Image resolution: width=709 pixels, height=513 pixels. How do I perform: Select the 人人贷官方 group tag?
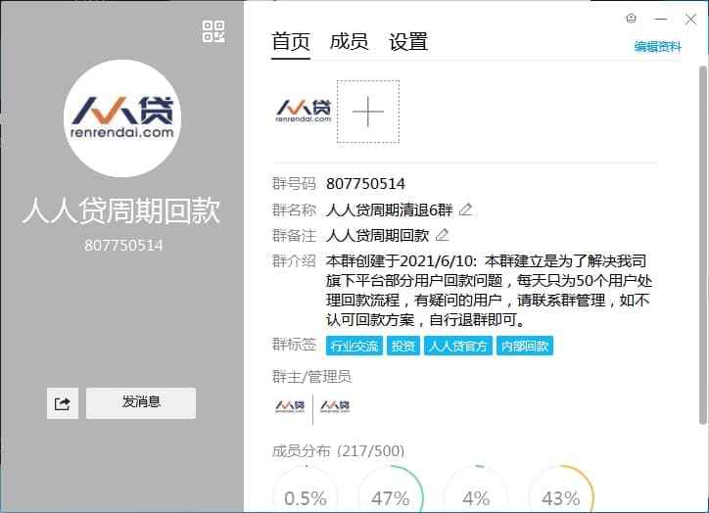[458, 346]
